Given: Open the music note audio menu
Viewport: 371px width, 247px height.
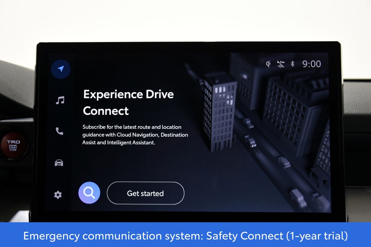Looking at the screenshot, I should click(60, 100).
